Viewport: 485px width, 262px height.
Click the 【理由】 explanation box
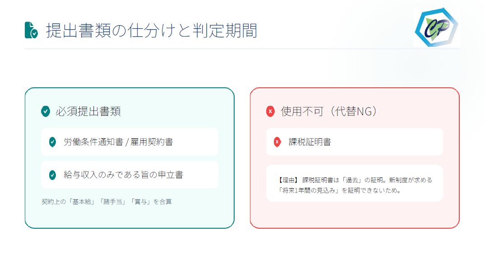tap(355, 183)
